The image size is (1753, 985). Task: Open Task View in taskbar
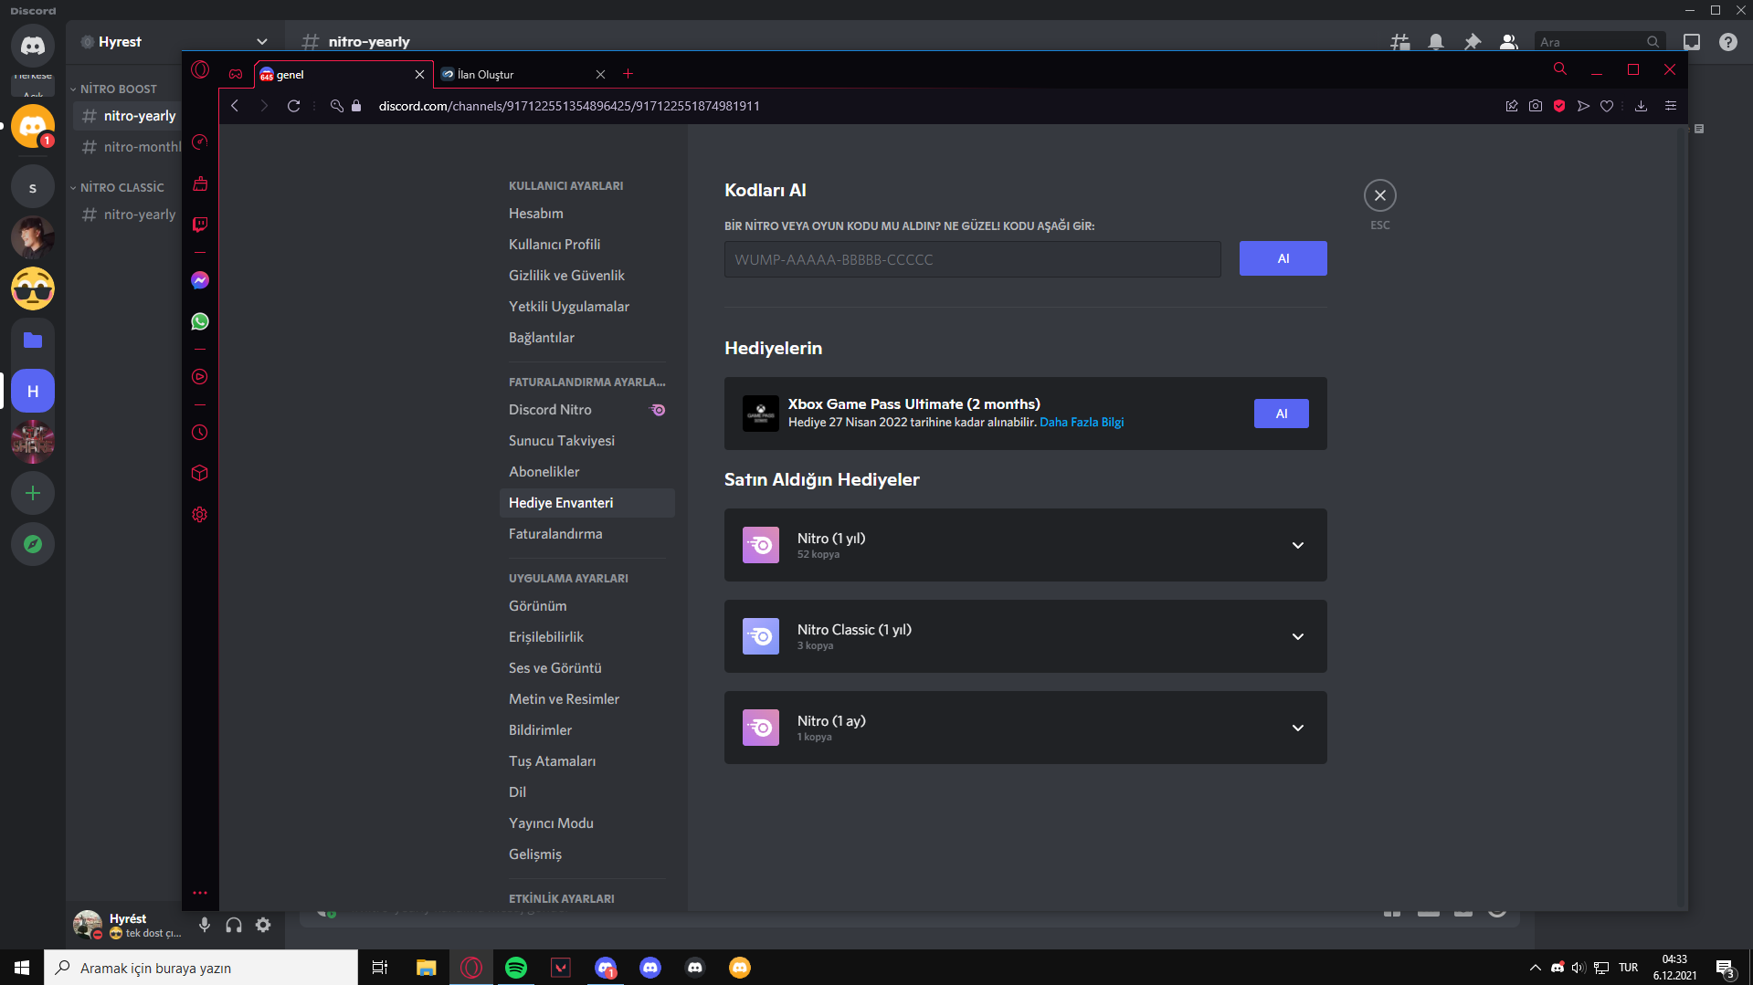point(380,968)
